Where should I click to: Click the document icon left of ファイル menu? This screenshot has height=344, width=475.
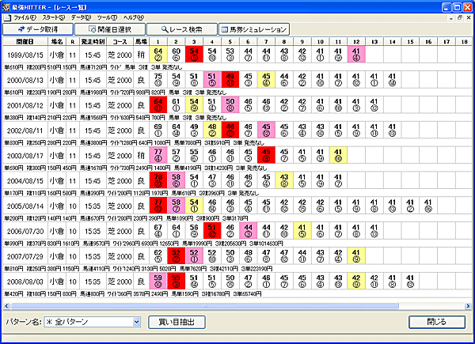point(7,18)
